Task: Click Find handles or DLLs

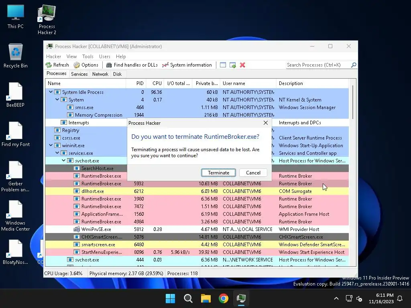Action: [x=132, y=65]
